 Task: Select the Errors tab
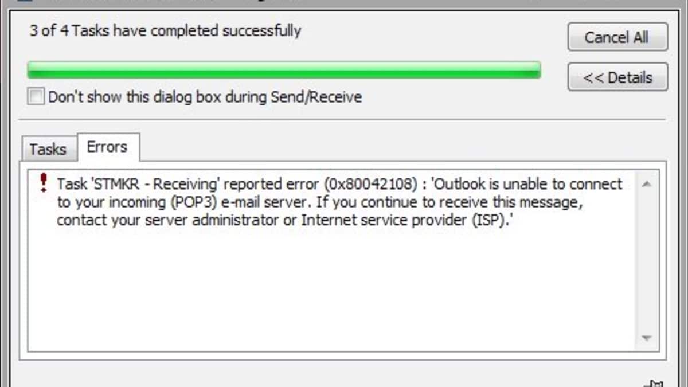click(107, 147)
